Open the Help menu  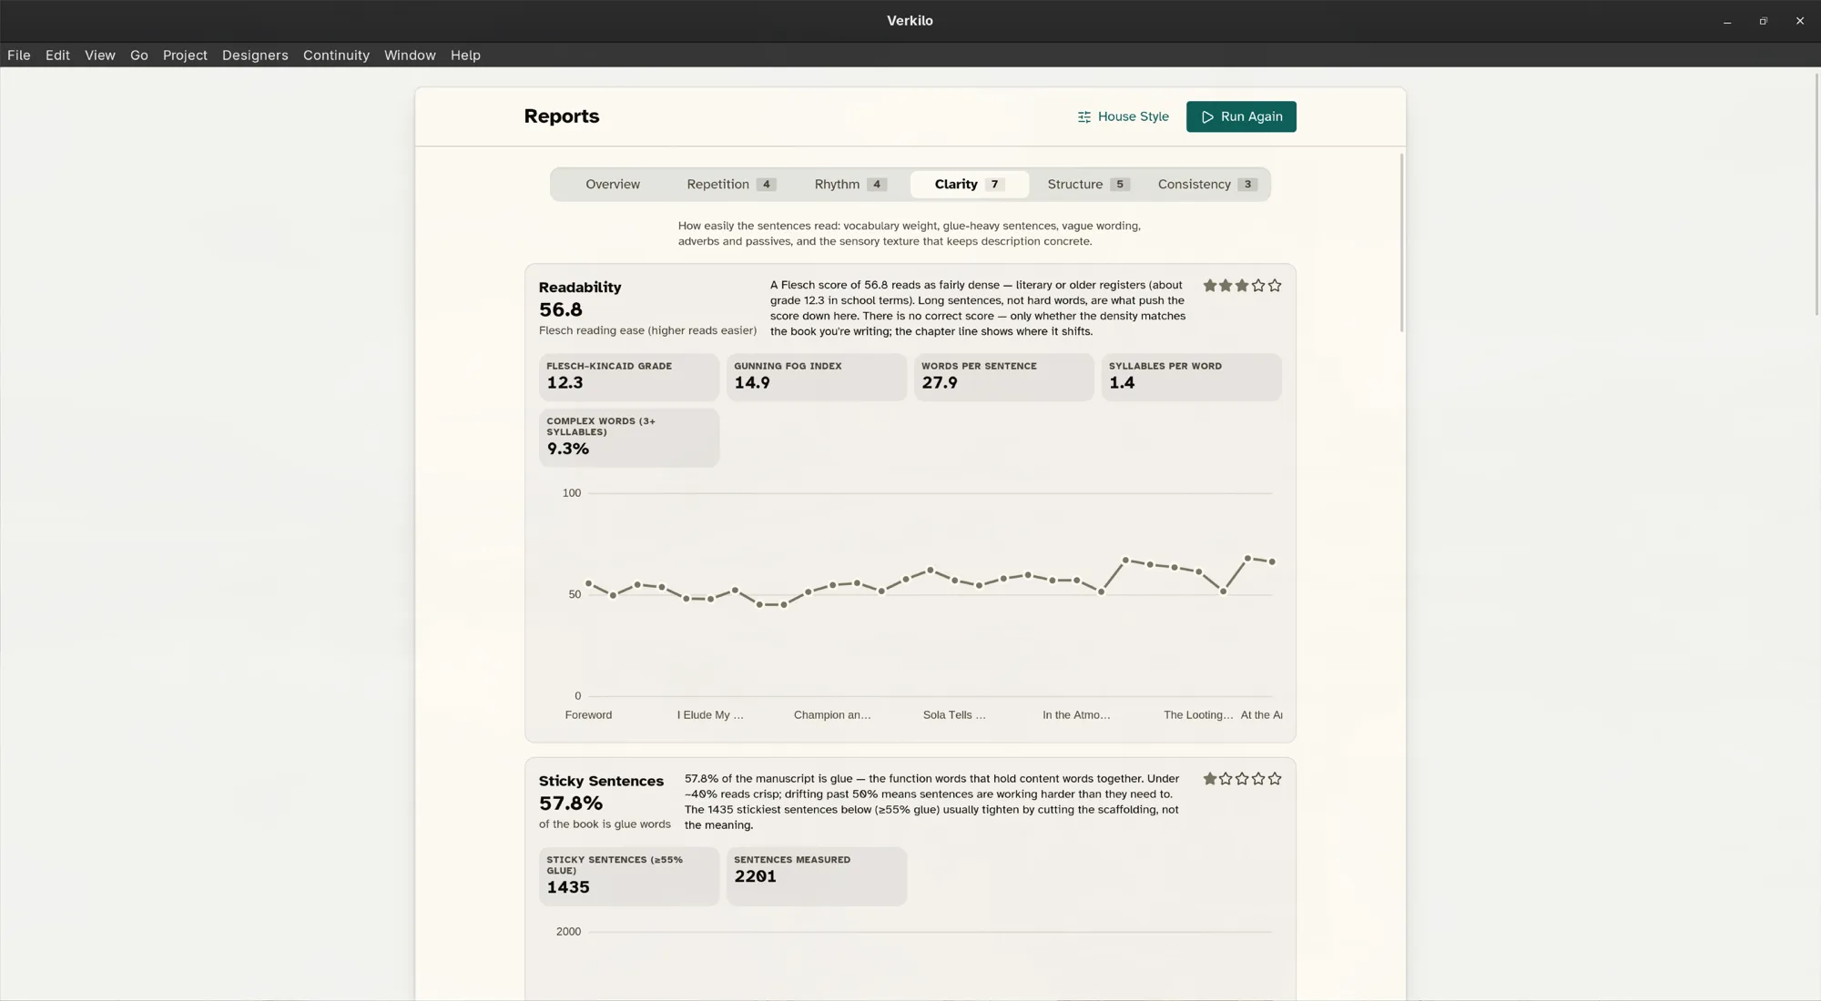click(x=465, y=56)
